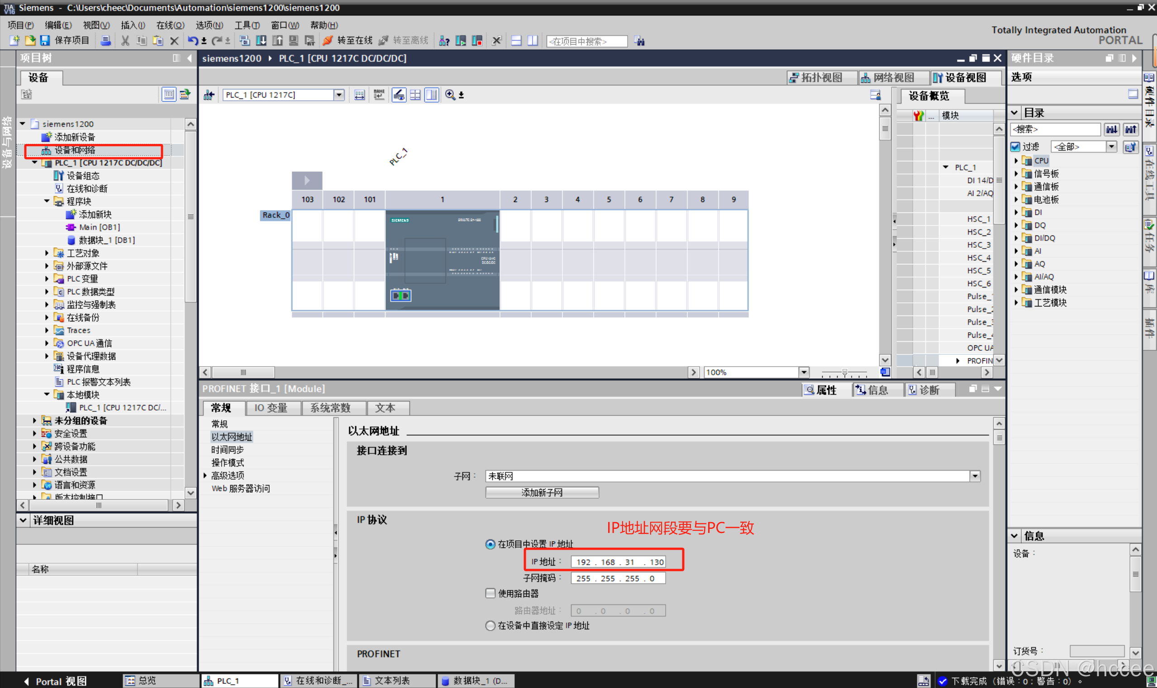The height and width of the screenshot is (688, 1157).
Task: Click the Print icon in toolbar
Action: click(106, 41)
